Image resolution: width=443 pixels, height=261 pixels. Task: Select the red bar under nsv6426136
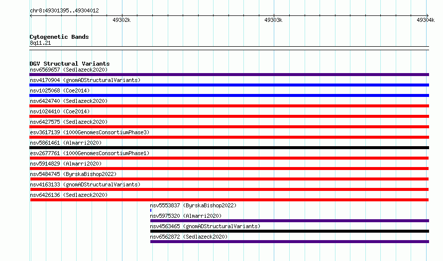pos(229,200)
